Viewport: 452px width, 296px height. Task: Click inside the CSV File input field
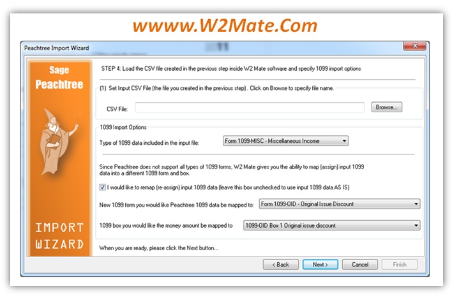coord(250,108)
